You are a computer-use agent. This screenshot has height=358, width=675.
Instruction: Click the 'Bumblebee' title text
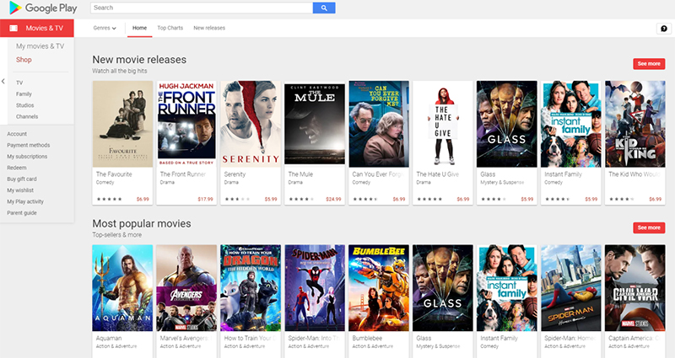pos(367,339)
